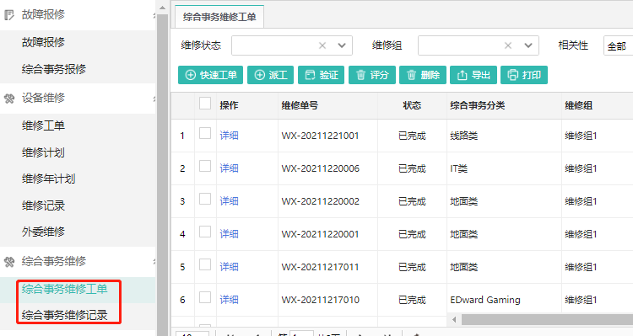Check the box for row WX-2021221001
This screenshot has height=336, width=633.
tap(205, 133)
